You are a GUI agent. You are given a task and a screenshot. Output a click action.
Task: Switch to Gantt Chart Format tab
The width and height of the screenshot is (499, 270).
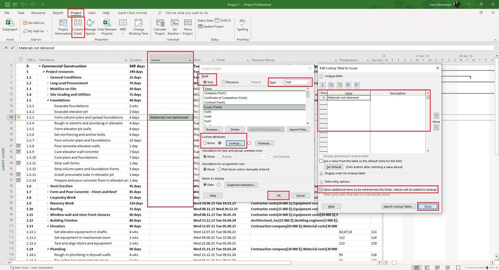132,13
